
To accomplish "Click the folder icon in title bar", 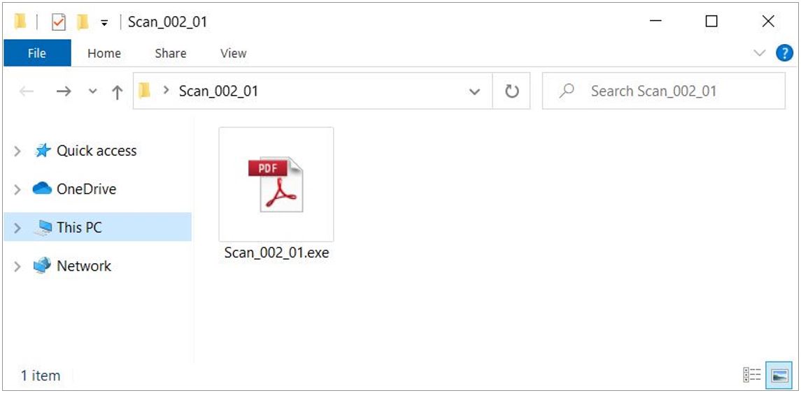I will (20, 22).
